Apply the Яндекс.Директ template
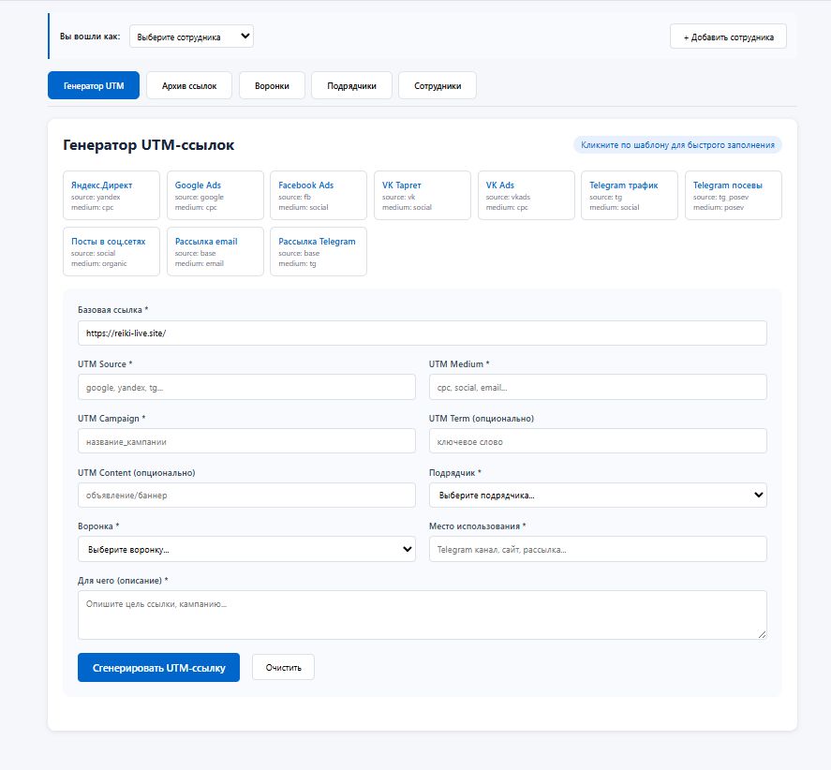Viewport: 831px width, 770px height. pos(111,195)
